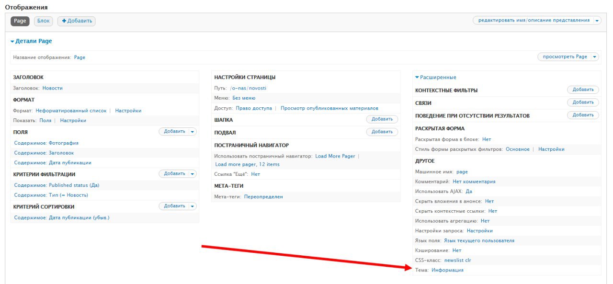Click Нет link for Ссылка "Еще"
This screenshot has width=613, height=284.
pyautogui.click(x=255, y=174)
